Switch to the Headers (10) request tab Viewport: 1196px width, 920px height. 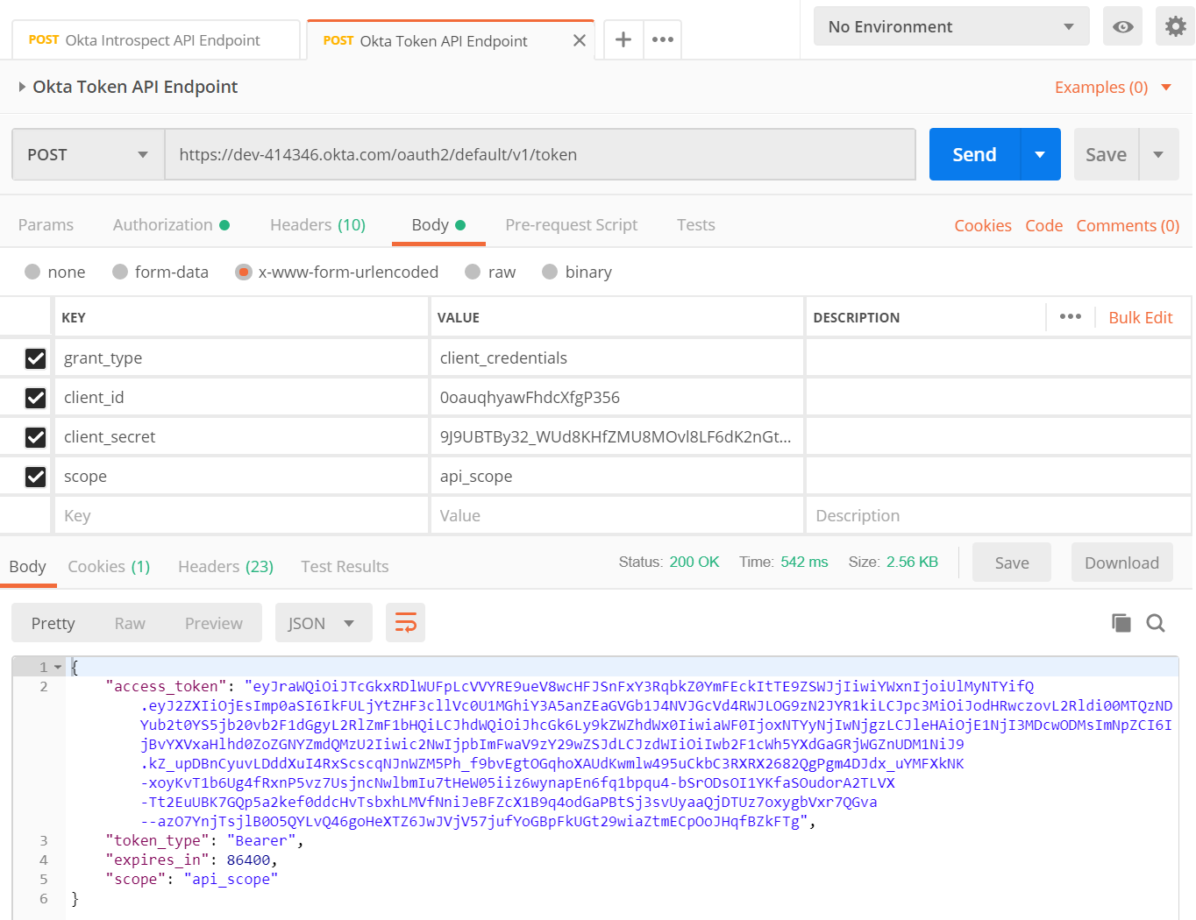(317, 225)
